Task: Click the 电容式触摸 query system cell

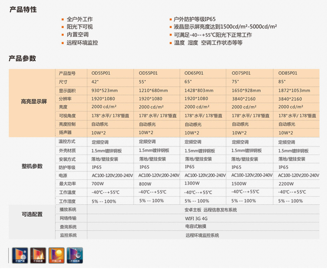Action: [196, 227]
